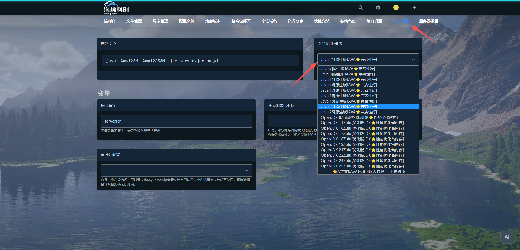Expand the DOCKER 镜像 Java version dropdown
Screen dimensions: 520x250
[368, 60]
